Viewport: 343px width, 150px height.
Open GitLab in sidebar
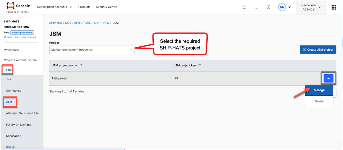click(10, 147)
